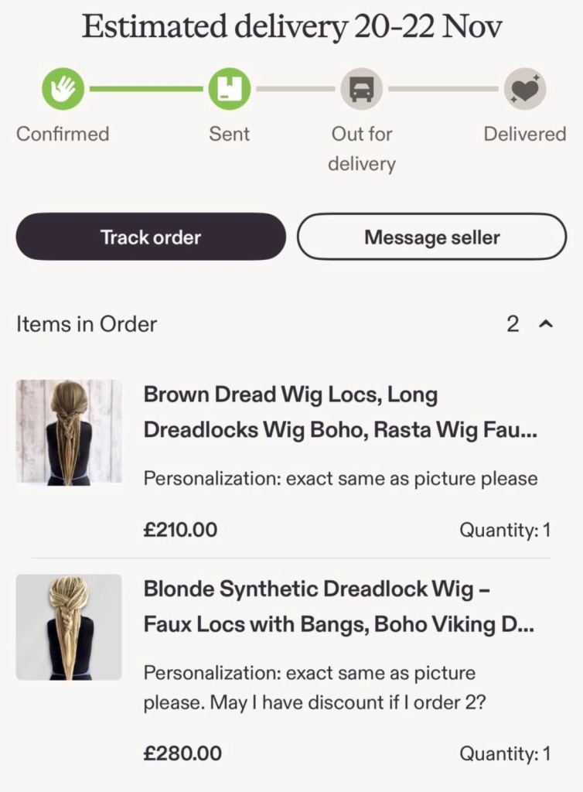
Task: Click the £280.00 price
Action: pos(182,753)
